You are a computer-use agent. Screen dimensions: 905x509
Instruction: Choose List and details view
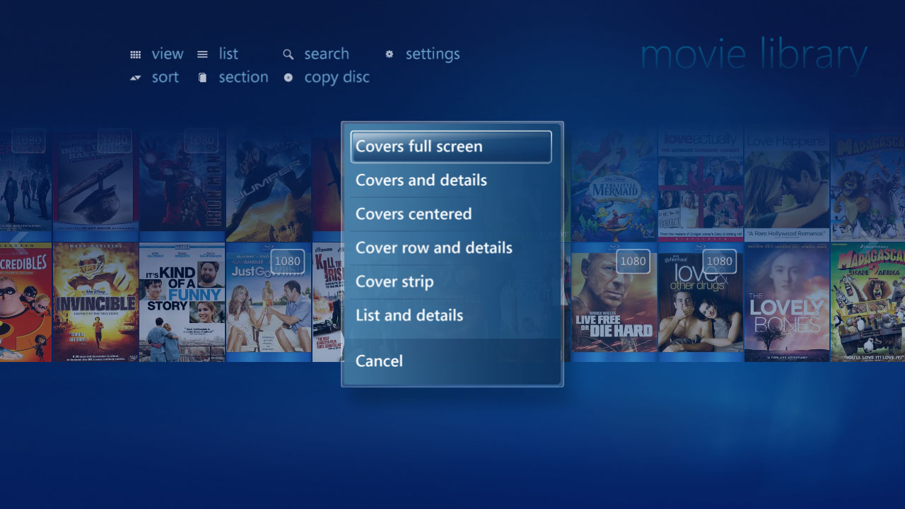[x=451, y=315]
